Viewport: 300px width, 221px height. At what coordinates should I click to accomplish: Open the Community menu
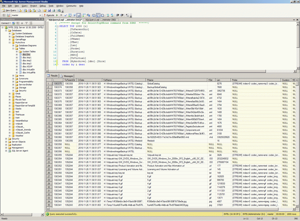[x=71, y=6]
